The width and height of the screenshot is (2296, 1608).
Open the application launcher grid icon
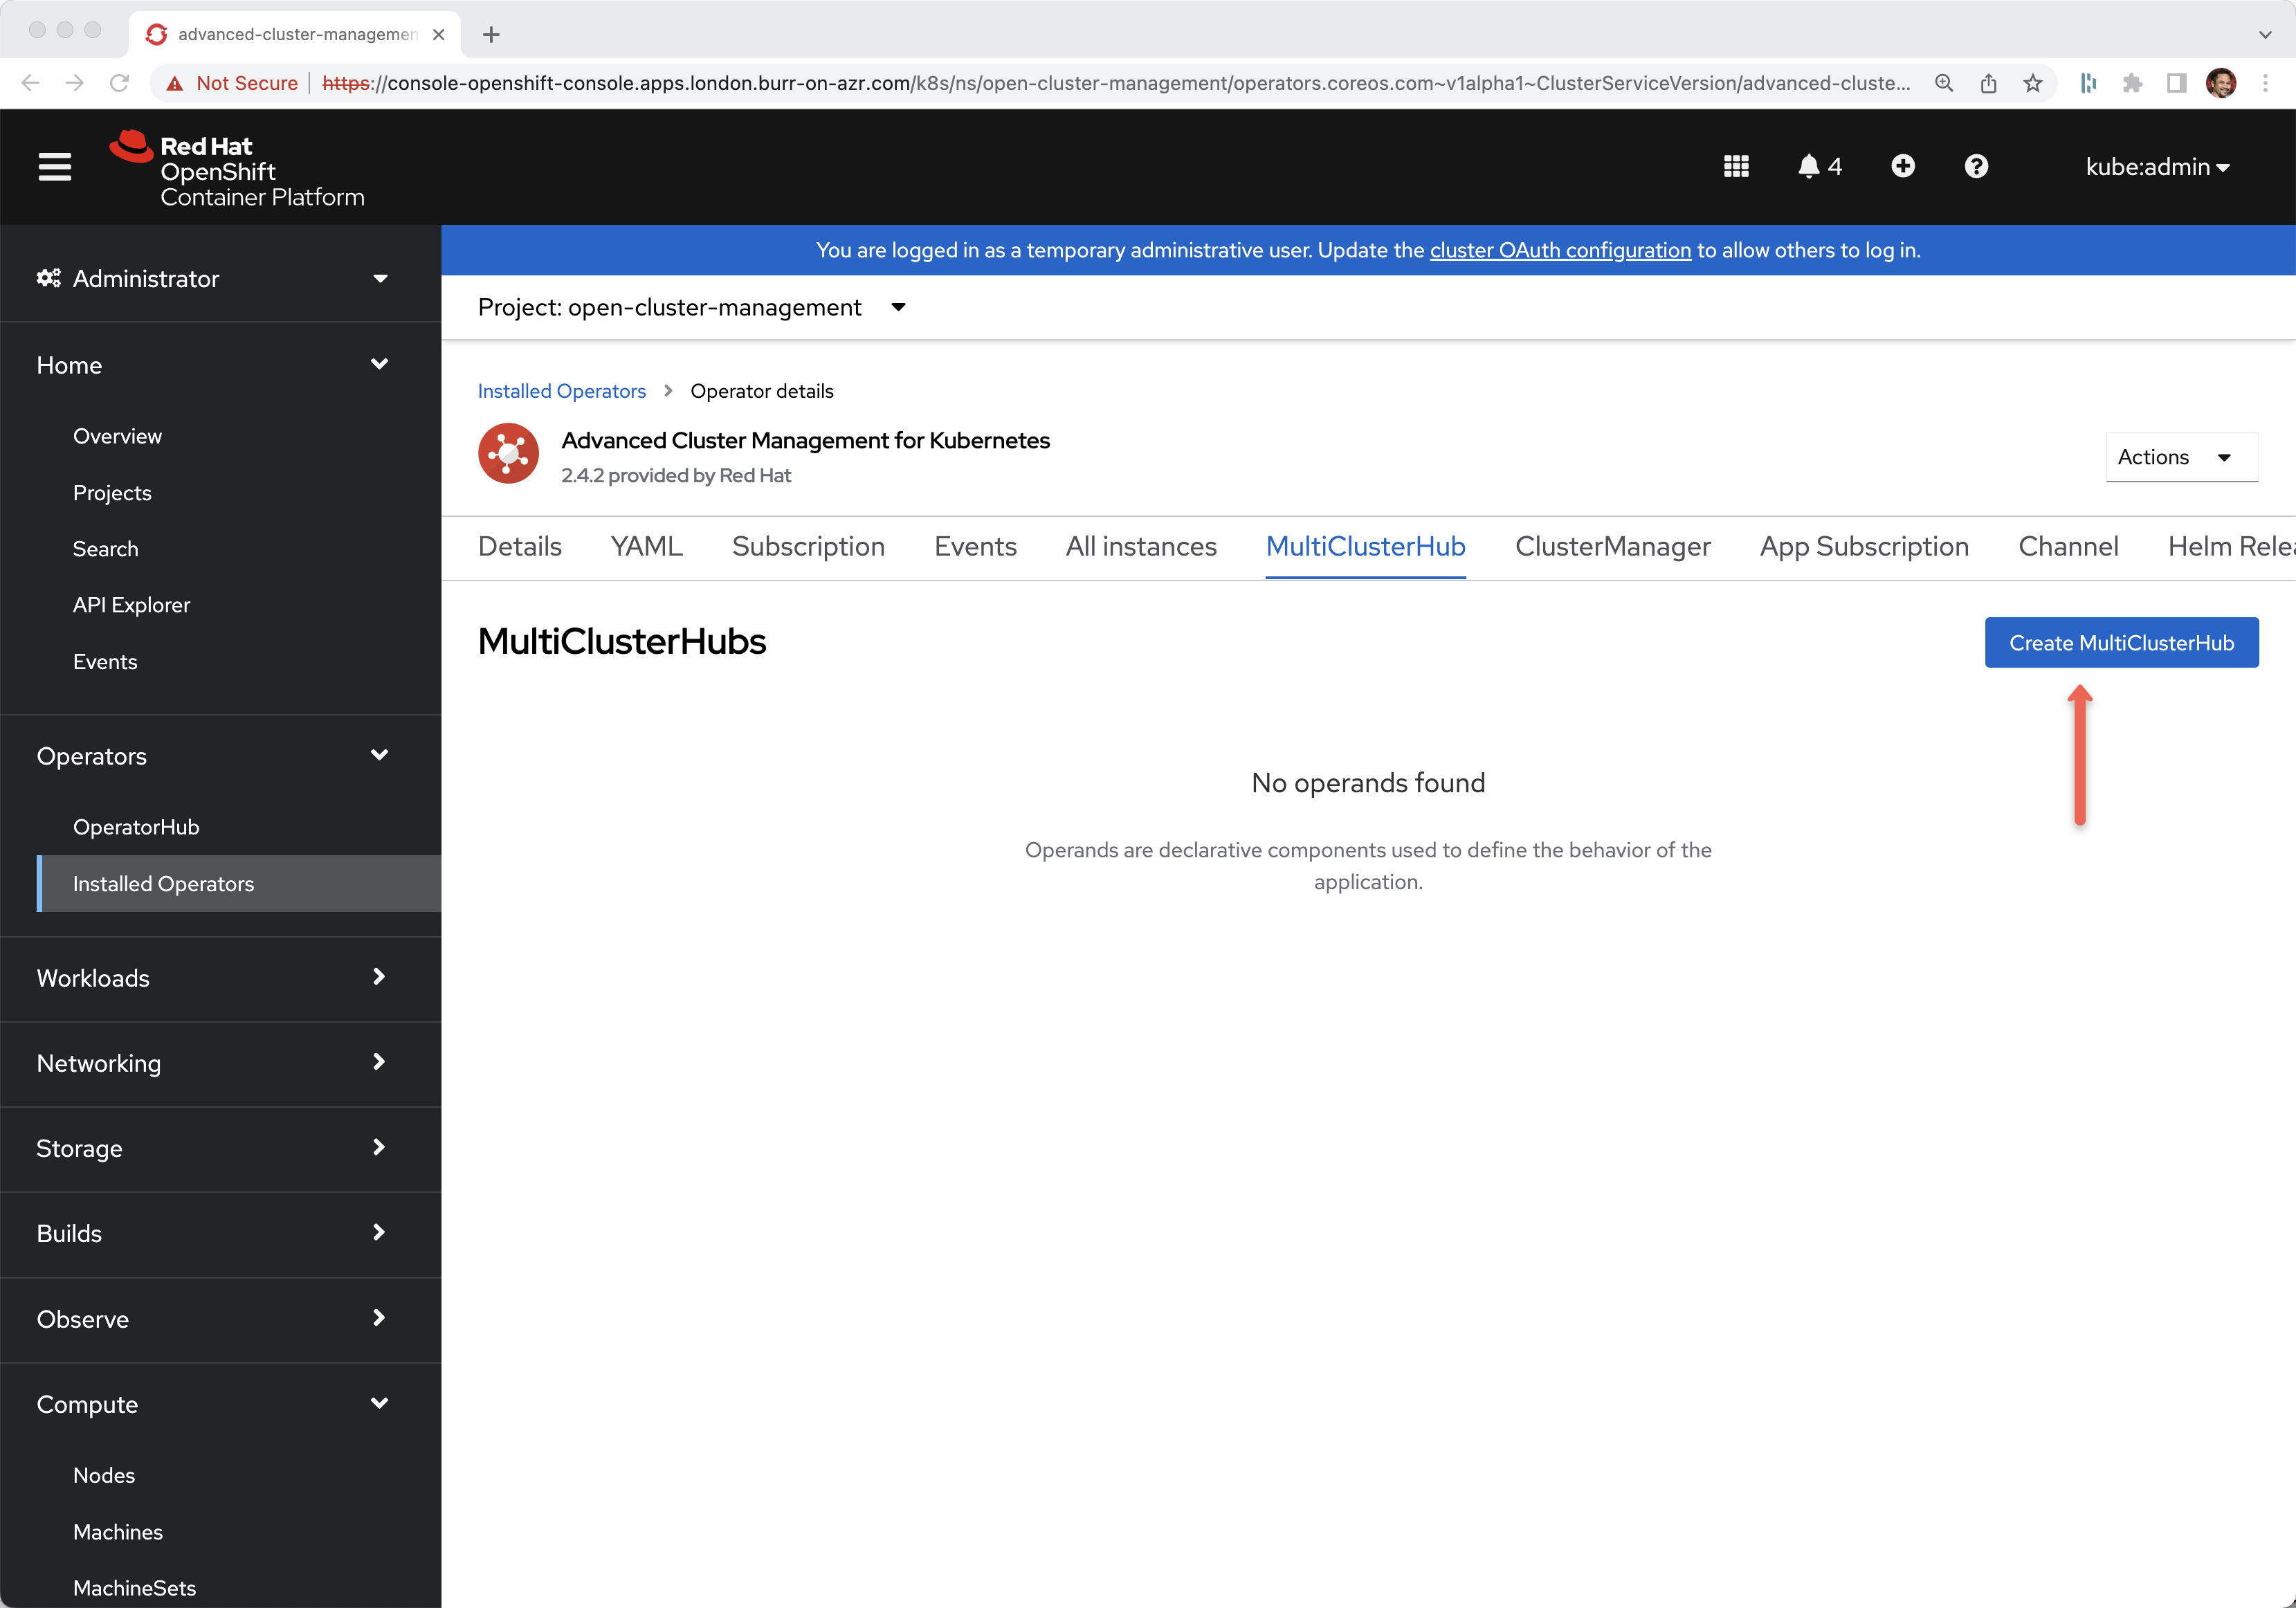1736,166
